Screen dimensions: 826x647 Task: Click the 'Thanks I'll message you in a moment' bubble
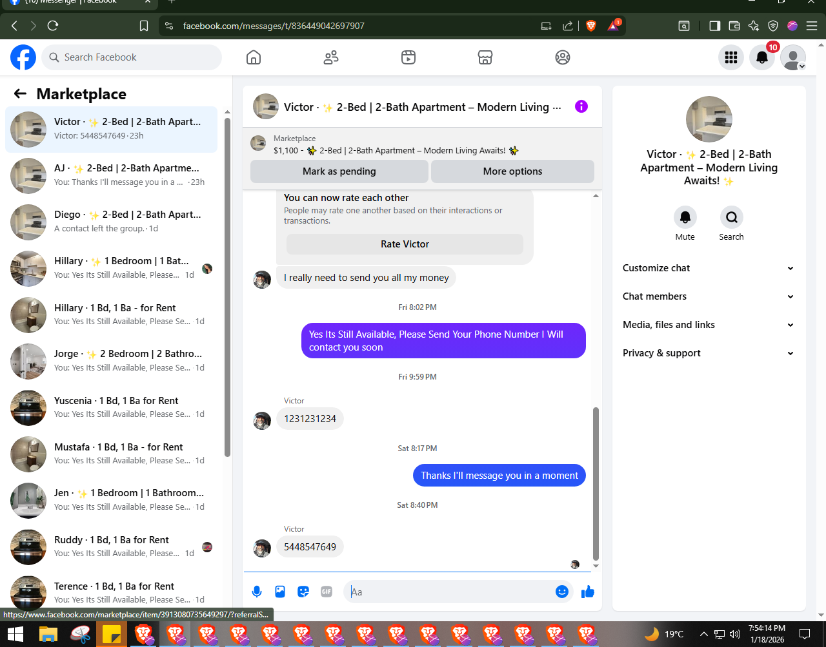499,476
